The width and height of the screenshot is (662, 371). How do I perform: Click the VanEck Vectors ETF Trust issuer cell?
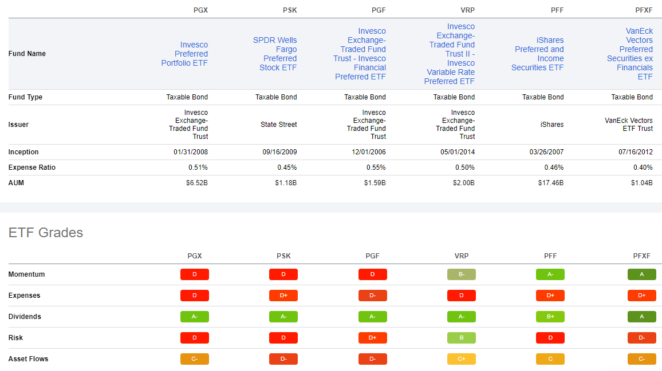pos(629,125)
